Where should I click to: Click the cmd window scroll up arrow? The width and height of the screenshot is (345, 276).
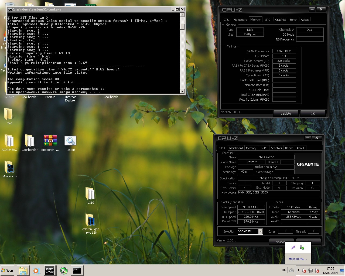tap(182, 15)
